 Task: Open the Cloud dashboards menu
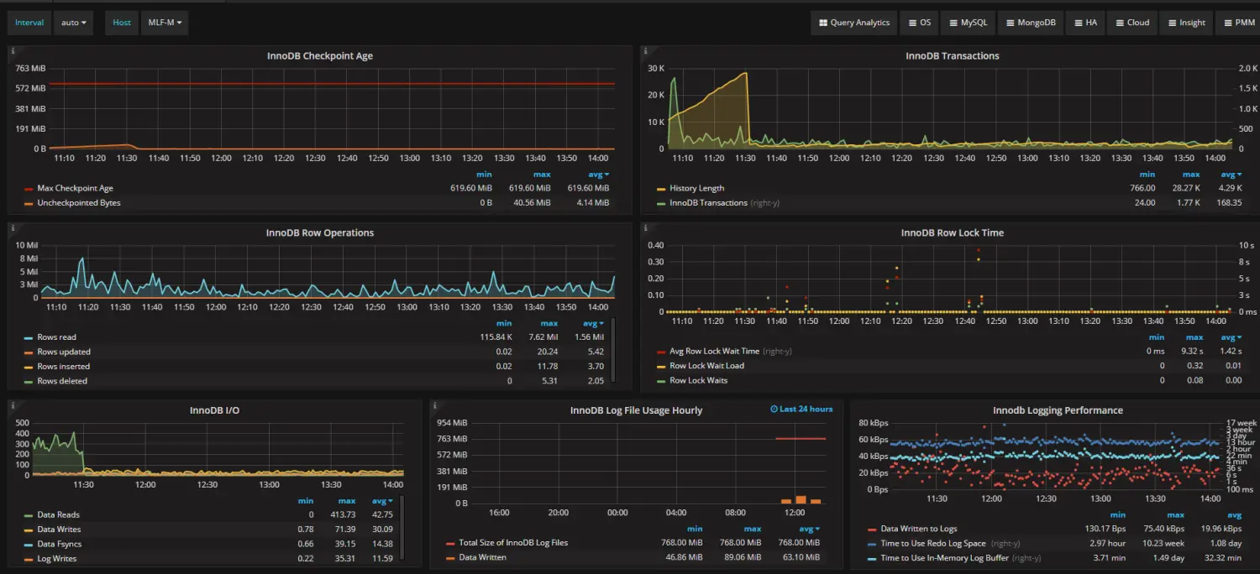point(1131,23)
